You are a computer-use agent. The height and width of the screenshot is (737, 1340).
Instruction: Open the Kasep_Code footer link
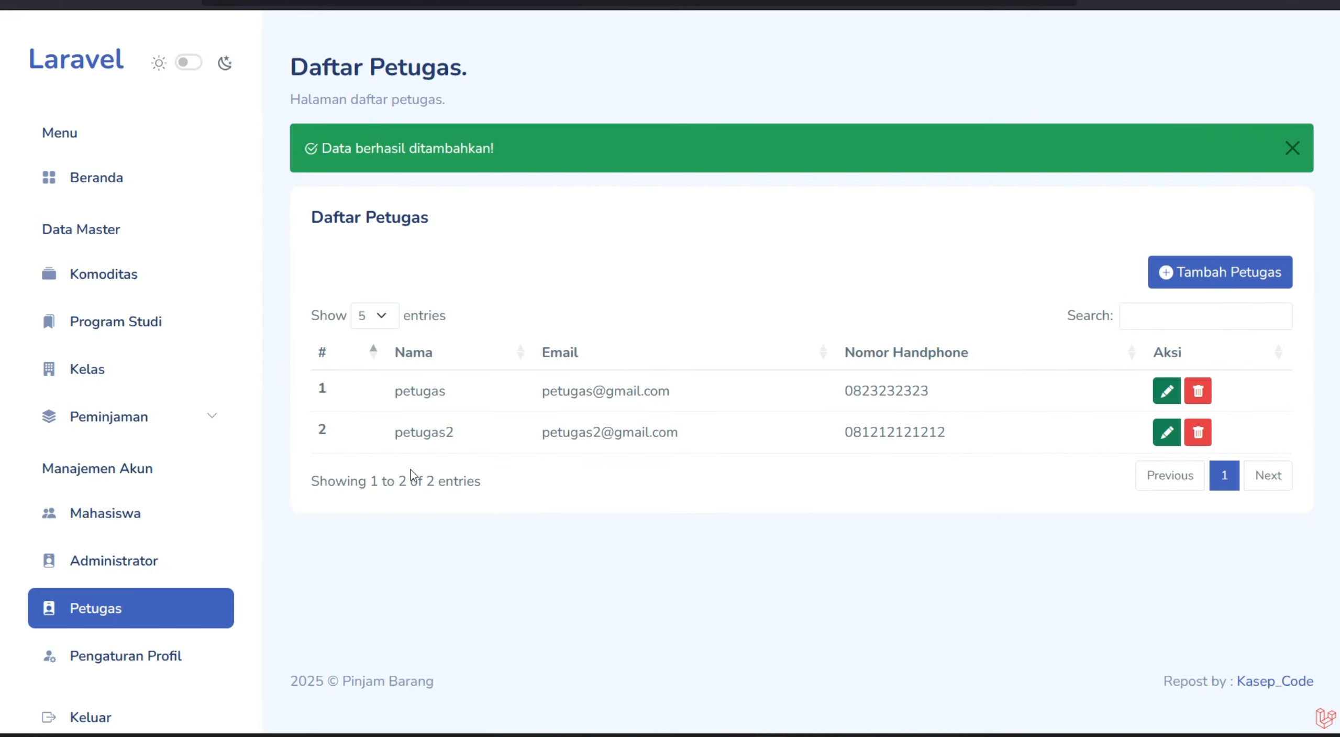point(1275,681)
